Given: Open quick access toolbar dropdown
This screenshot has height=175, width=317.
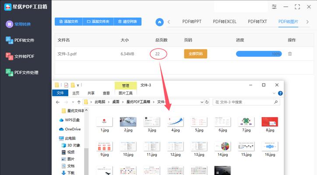Looking at the screenshot, I should (78, 85).
